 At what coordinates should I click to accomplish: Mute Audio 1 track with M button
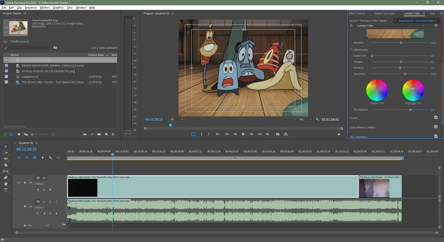(x=44, y=201)
